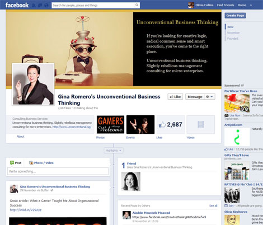Open the Friend likes heading link

click(131, 163)
